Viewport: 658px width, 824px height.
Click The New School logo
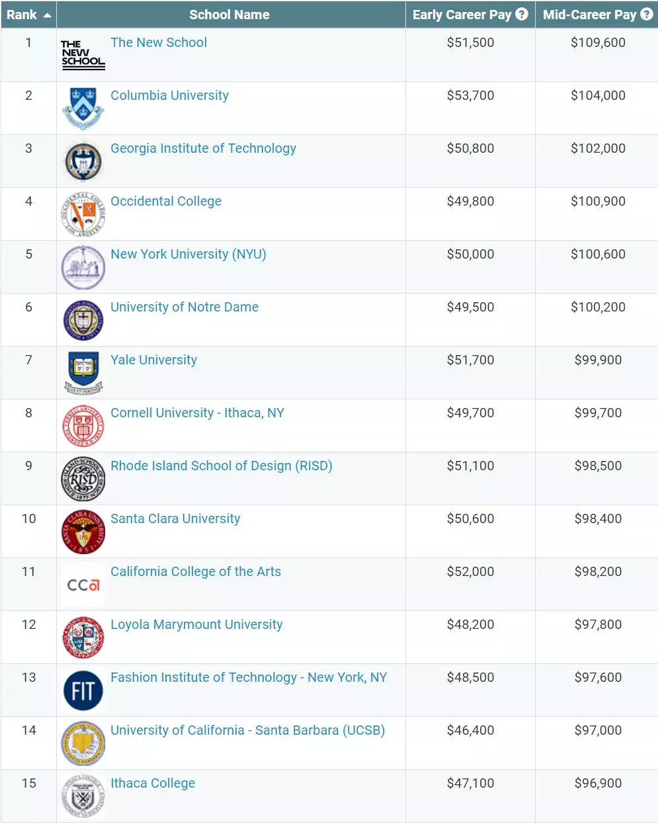(83, 56)
